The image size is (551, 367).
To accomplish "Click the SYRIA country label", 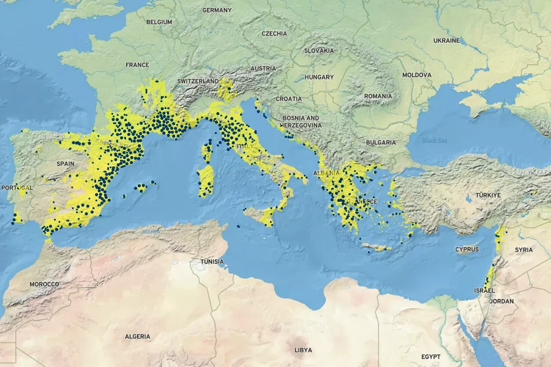I will tap(523, 250).
